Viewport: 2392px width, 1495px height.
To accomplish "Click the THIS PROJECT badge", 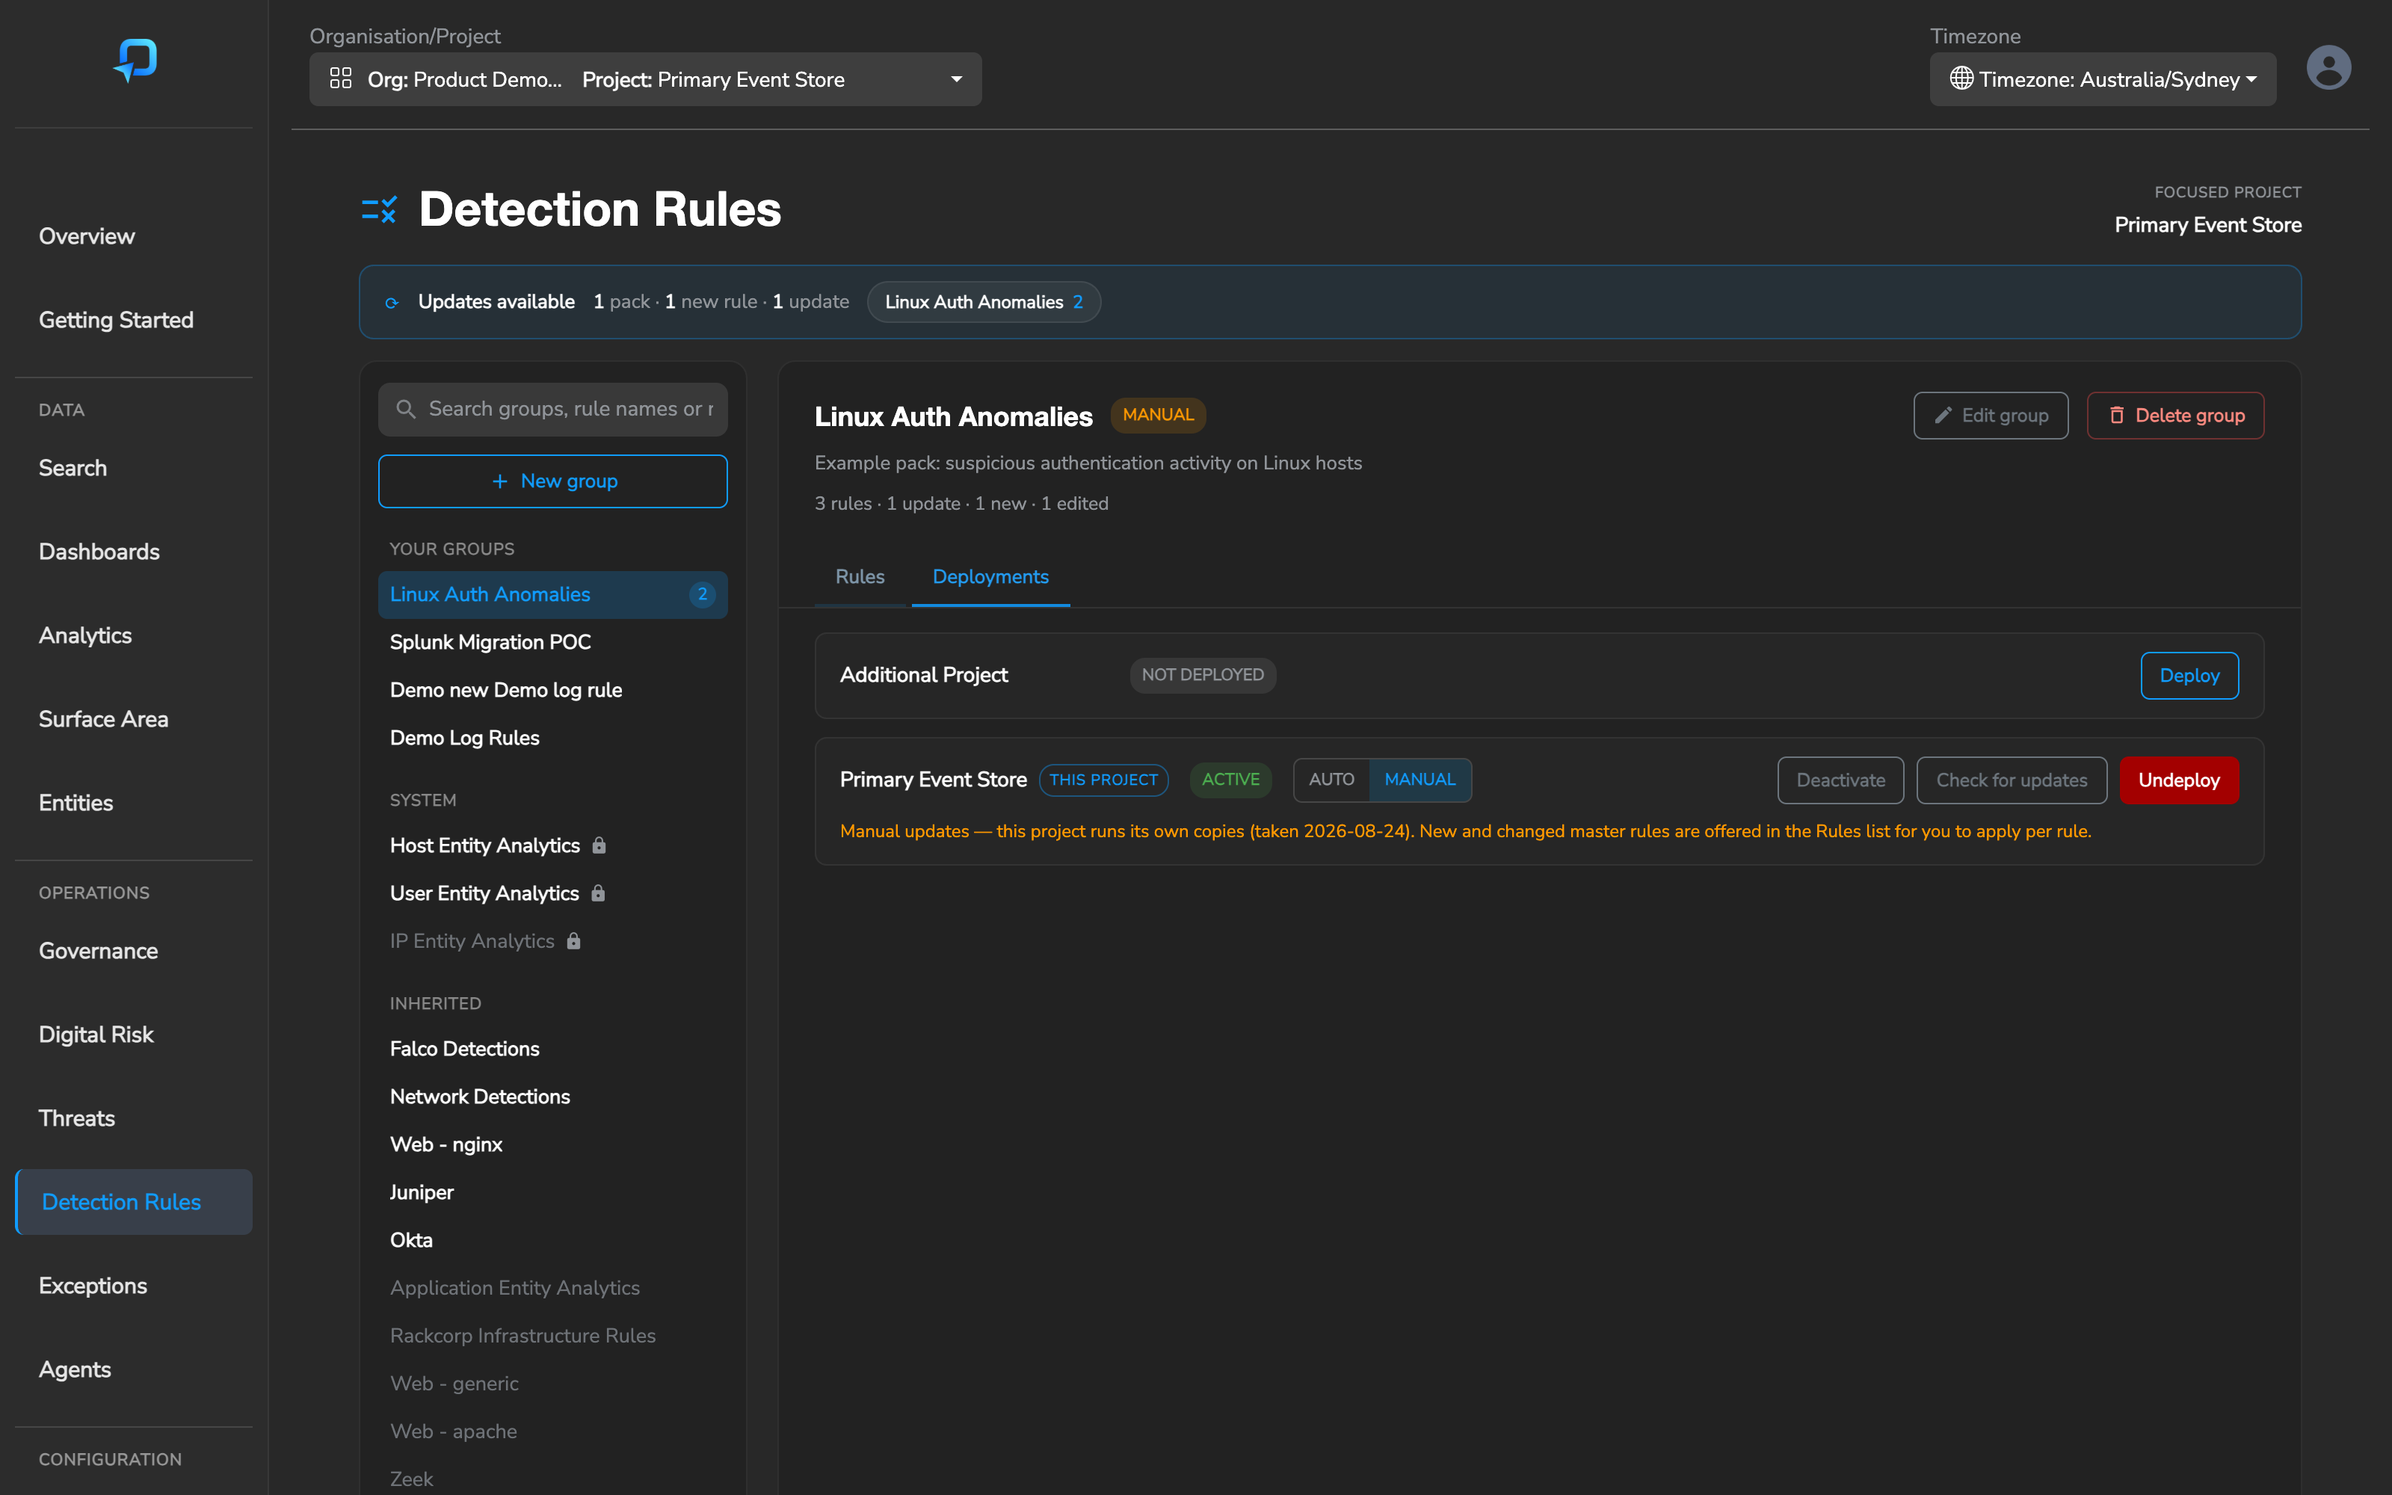I will point(1103,780).
